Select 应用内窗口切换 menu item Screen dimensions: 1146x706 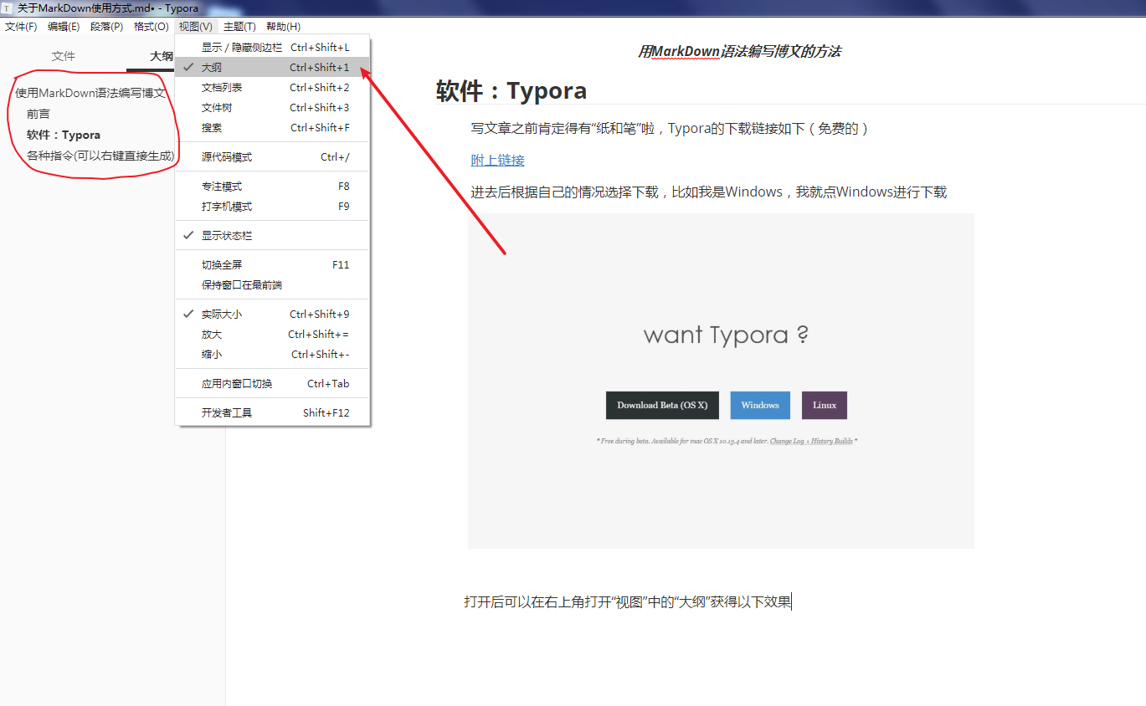(272, 383)
